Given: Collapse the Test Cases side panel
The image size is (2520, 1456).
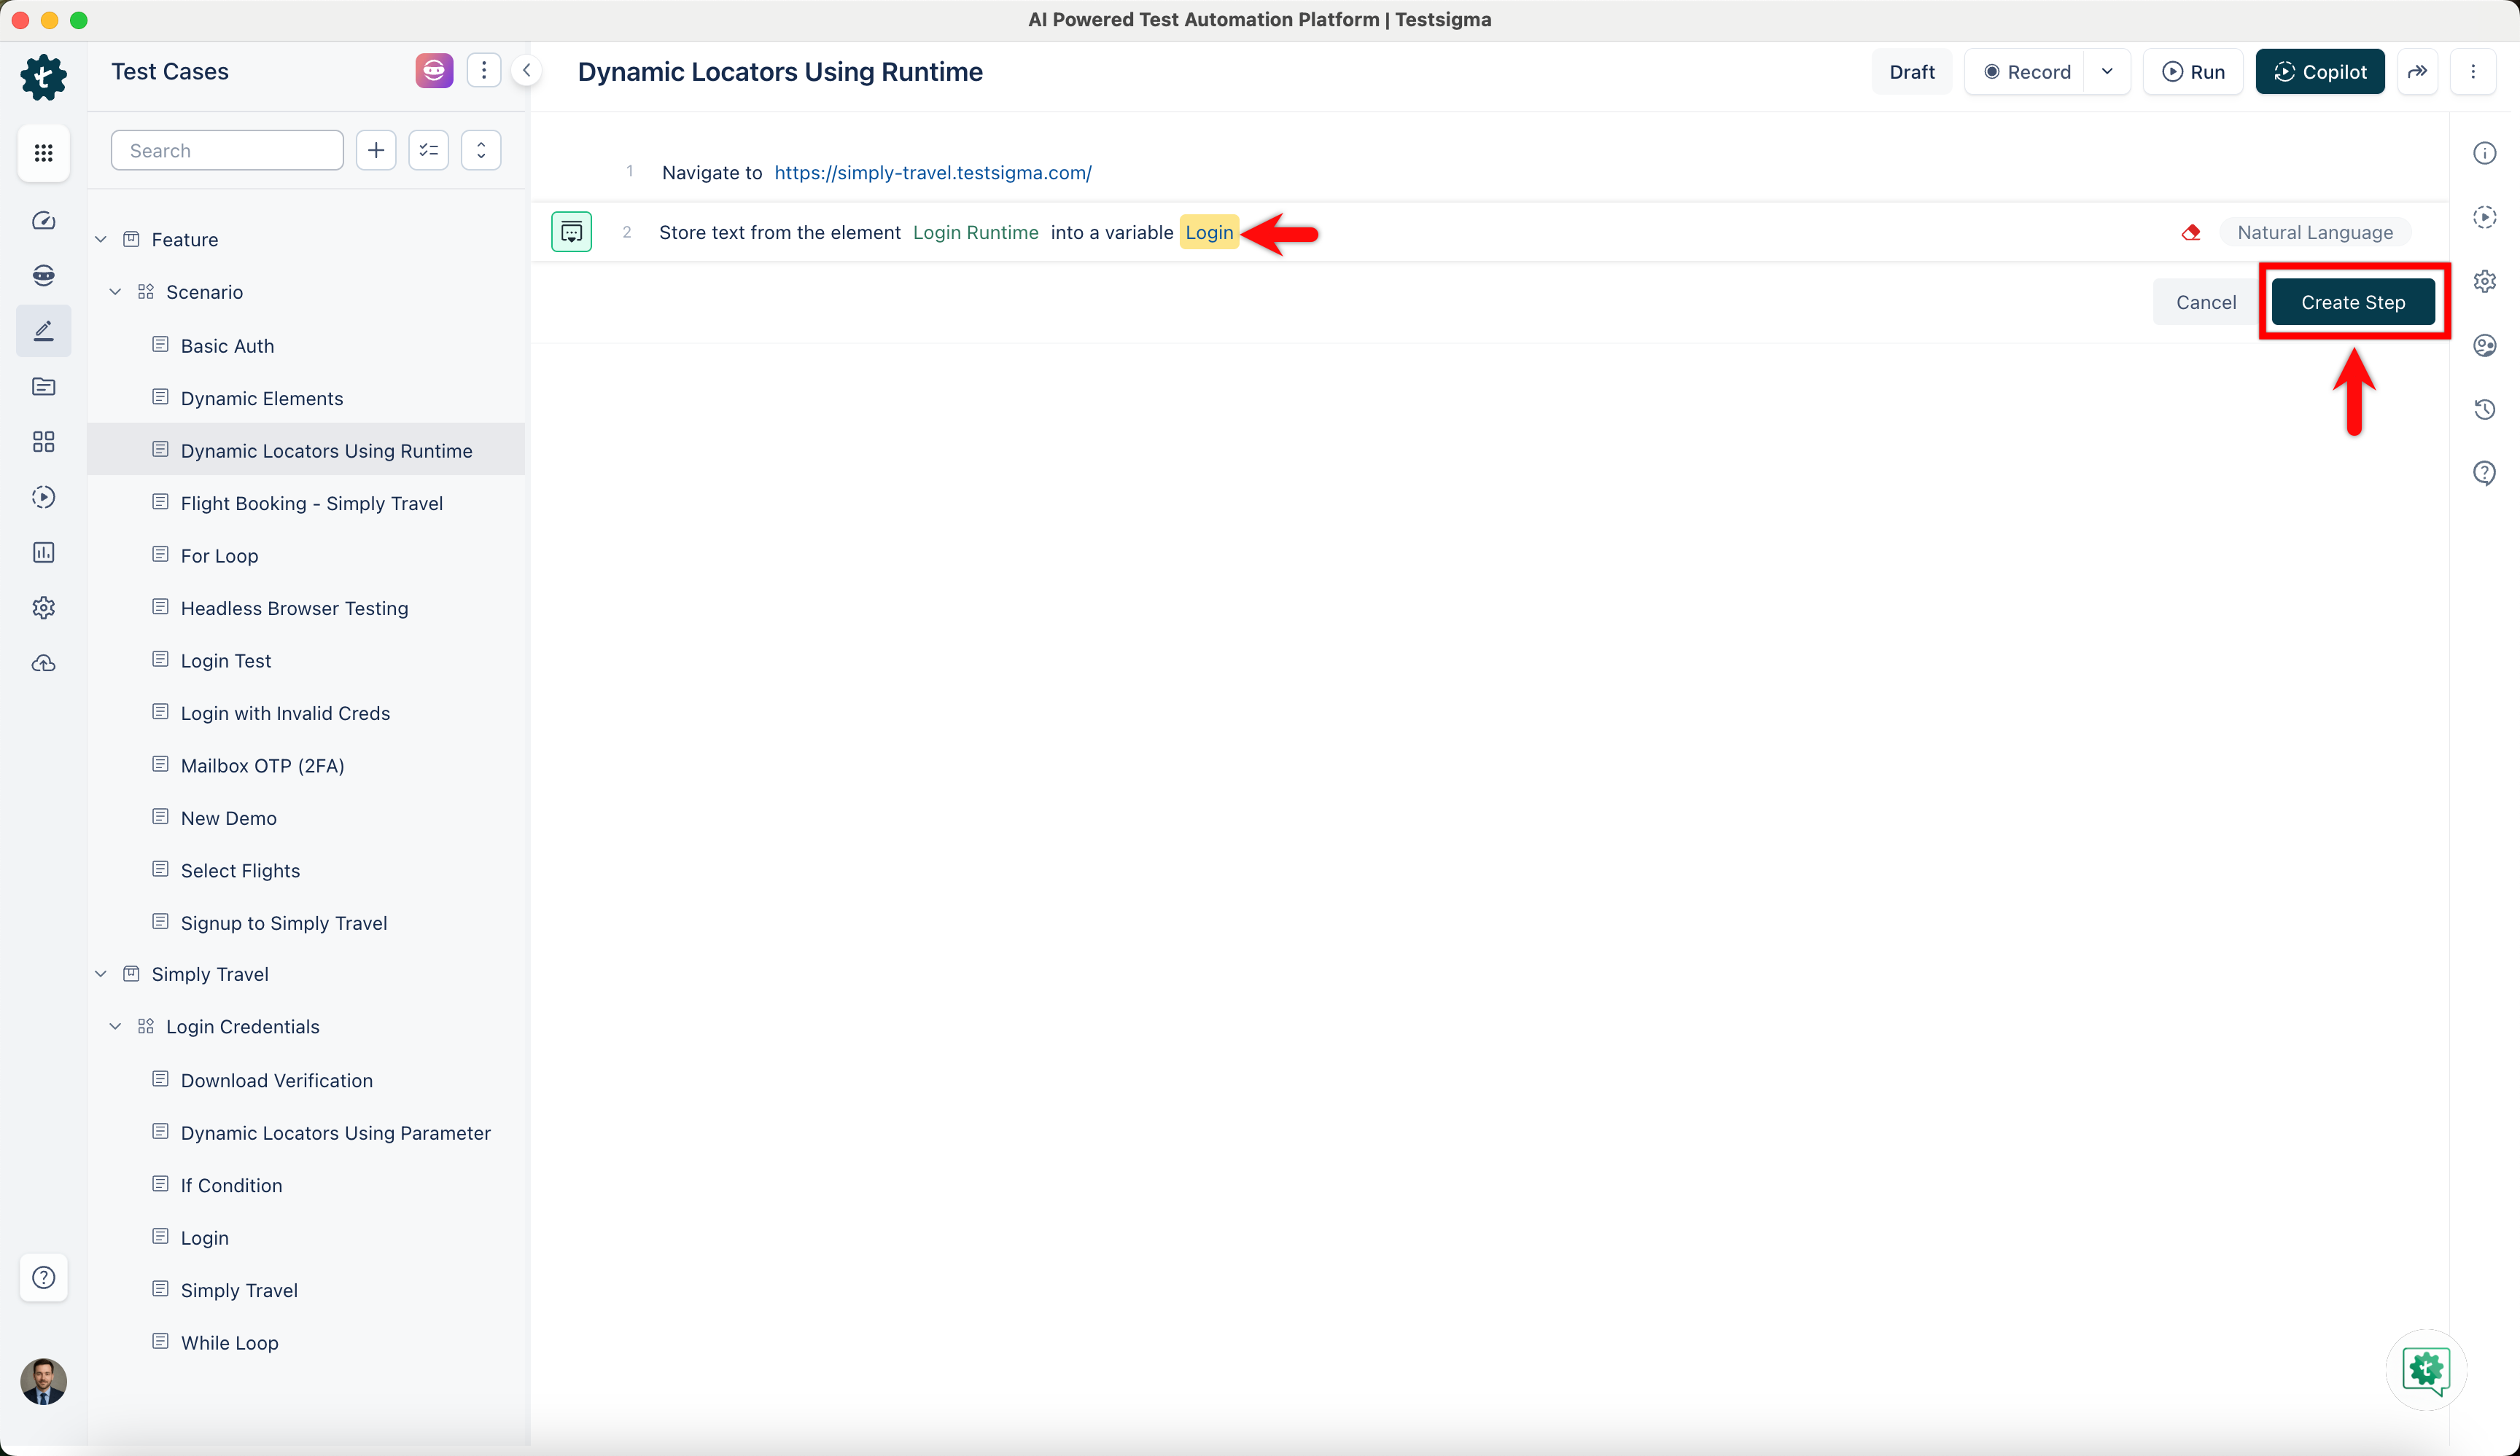Looking at the screenshot, I should coord(526,71).
